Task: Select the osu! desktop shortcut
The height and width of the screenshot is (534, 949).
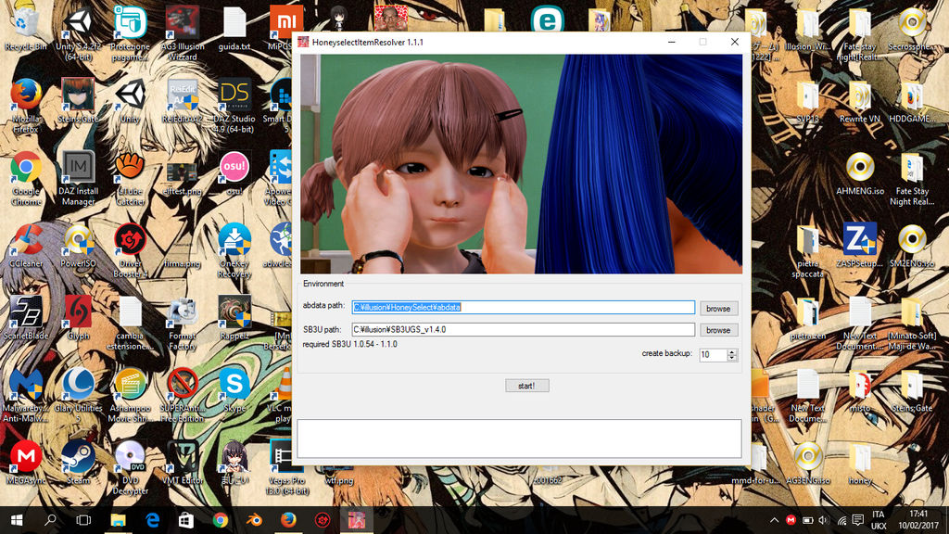Action: point(234,173)
